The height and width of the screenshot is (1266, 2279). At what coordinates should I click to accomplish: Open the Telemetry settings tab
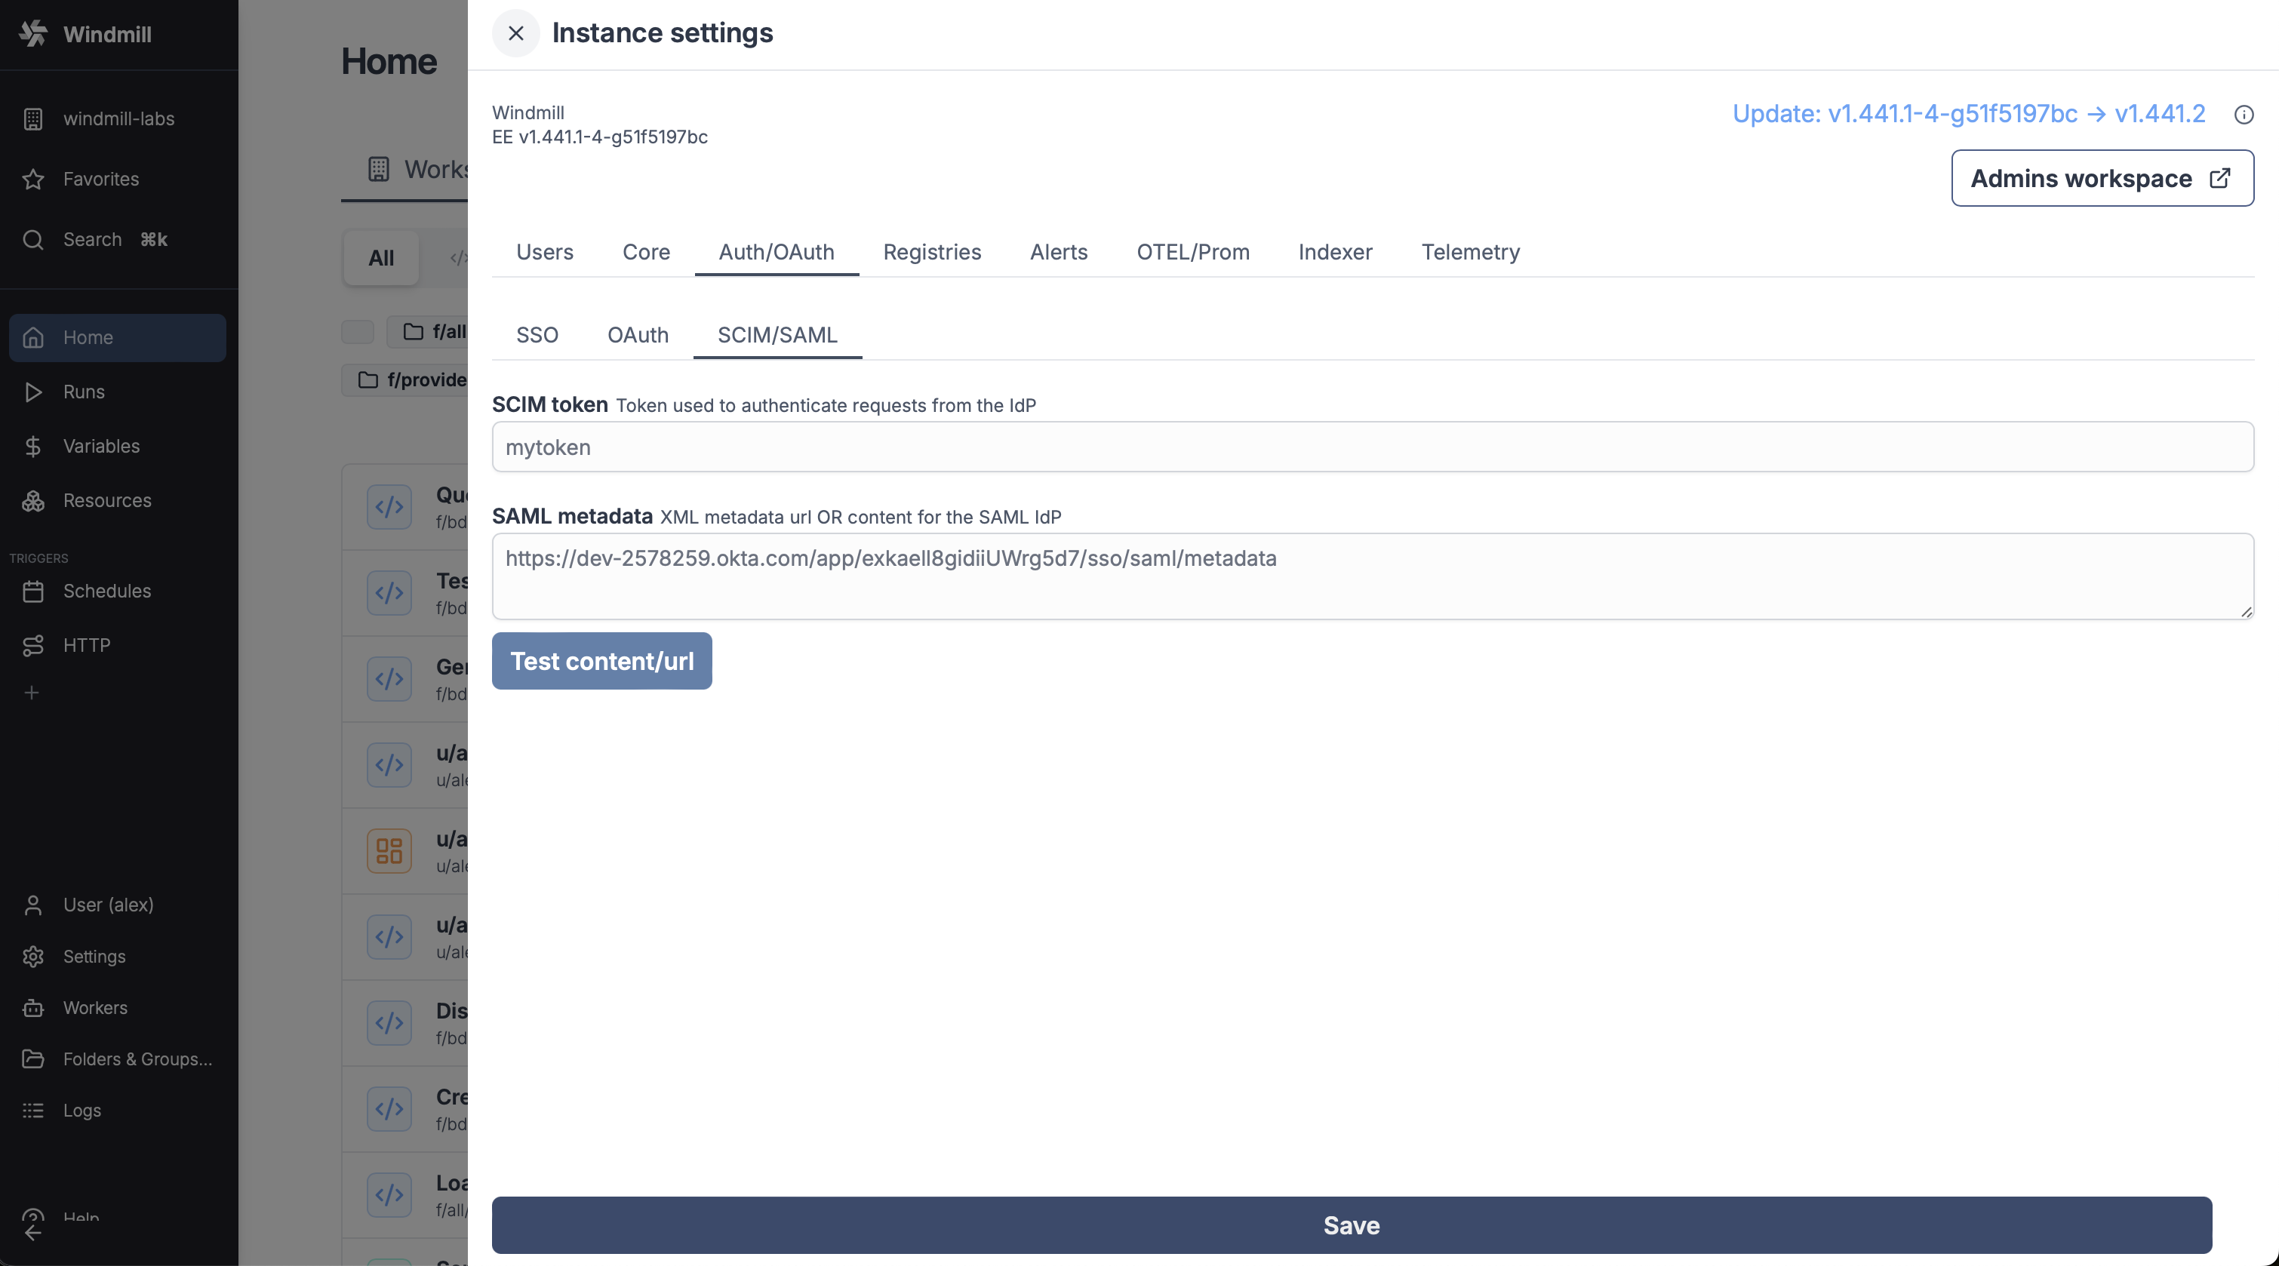pyautogui.click(x=1470, y=252)
